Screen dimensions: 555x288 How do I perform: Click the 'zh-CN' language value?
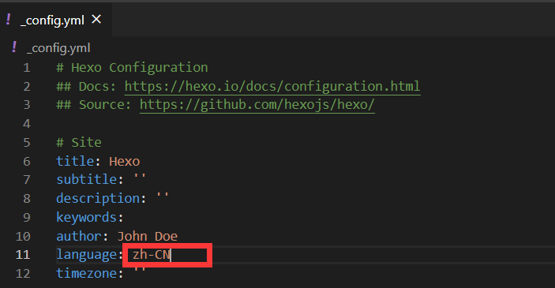pos(151,255)
